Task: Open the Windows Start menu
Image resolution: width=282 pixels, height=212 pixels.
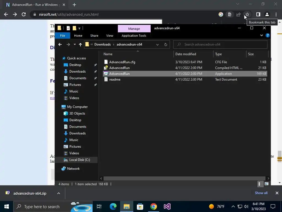Action: pos(7,206)
